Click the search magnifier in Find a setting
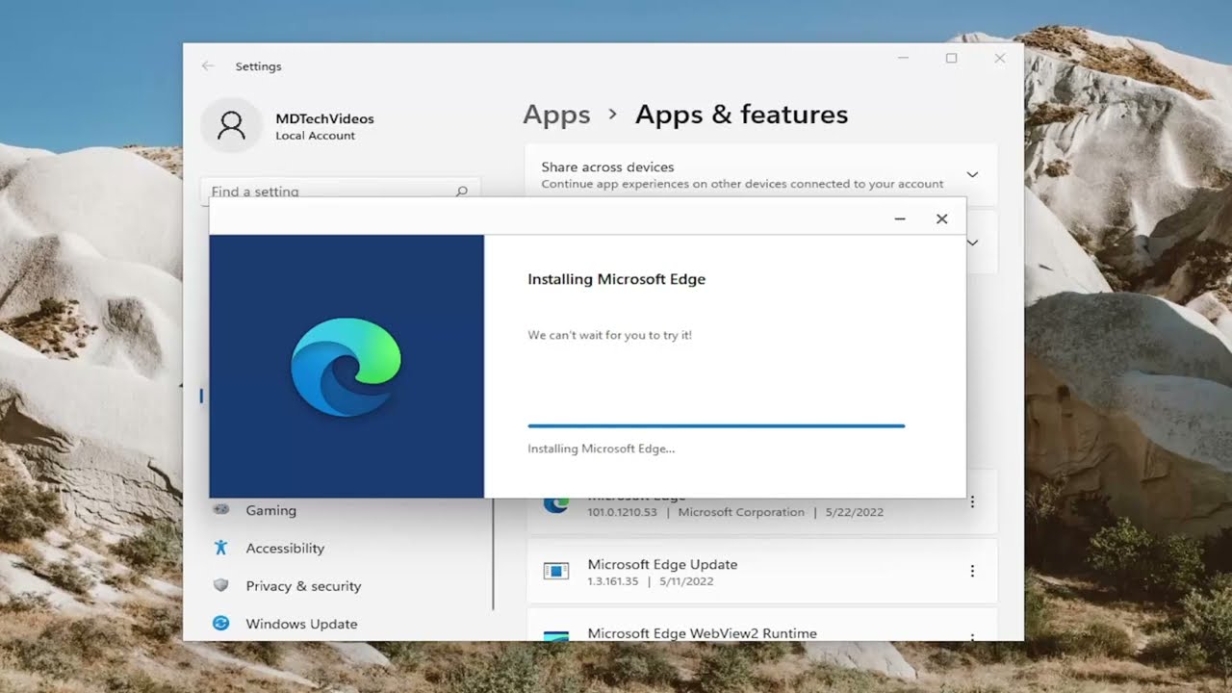The image size is (1232, 693). point(461,191)
